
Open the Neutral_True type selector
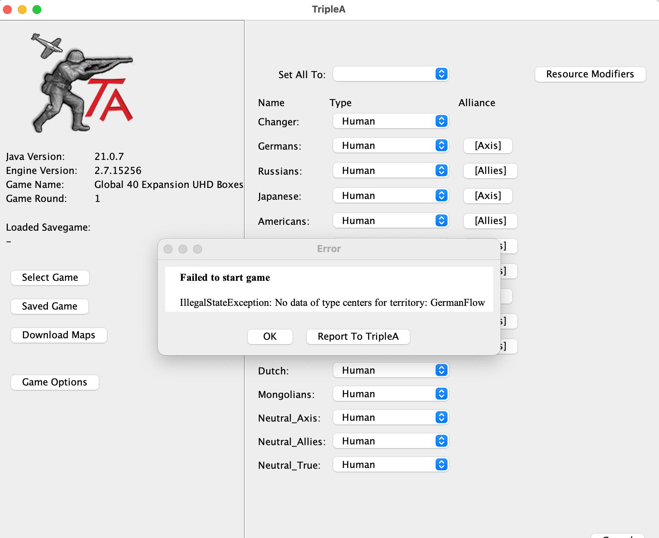coord(390,464)
